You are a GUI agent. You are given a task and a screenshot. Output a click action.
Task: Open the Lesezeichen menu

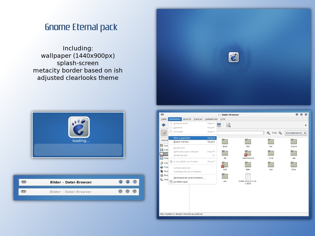[x=211, y=119]
